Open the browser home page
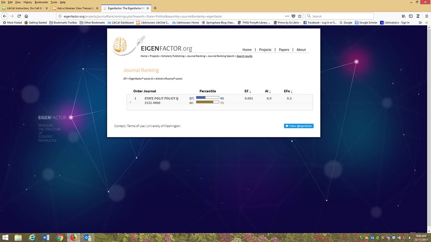Image resolution: width=431 pixels, height=242 pixels. click(26, 16)
